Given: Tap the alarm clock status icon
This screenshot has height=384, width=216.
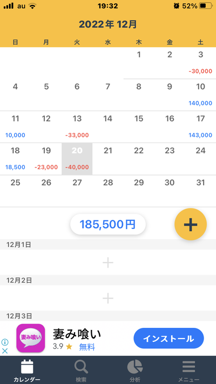Looking at the screenshot, I should (177, 6).
